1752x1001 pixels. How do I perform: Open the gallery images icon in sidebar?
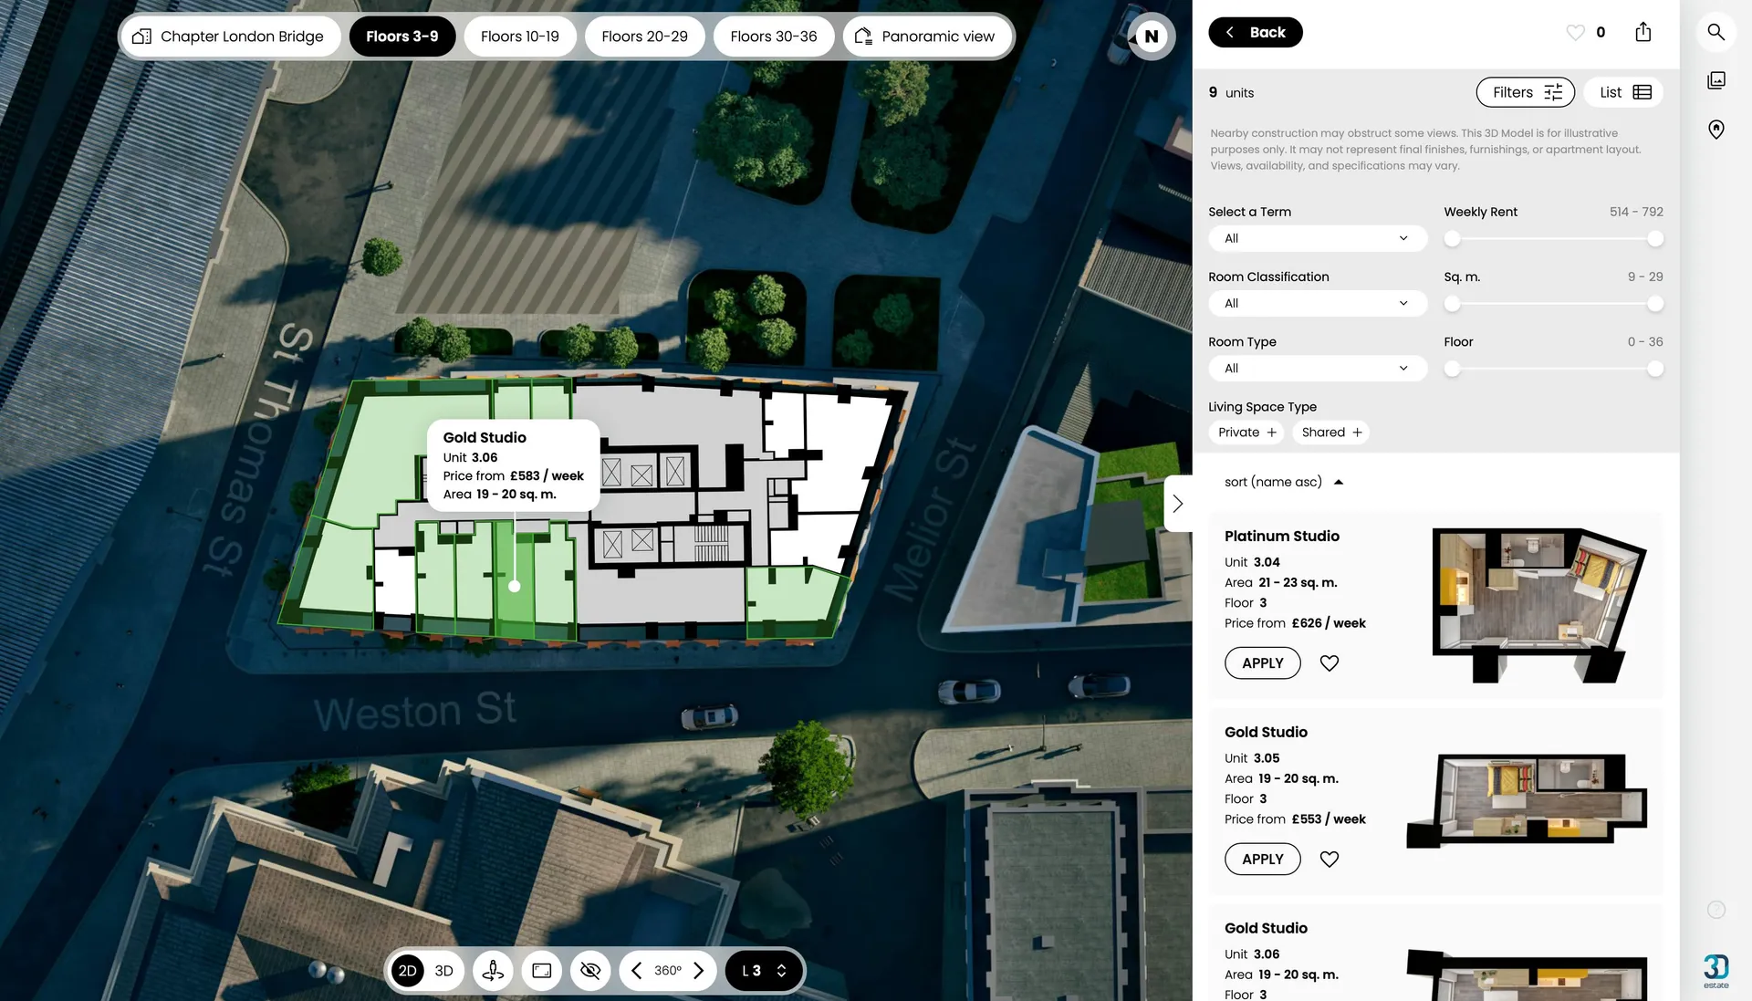(1715, 80)
